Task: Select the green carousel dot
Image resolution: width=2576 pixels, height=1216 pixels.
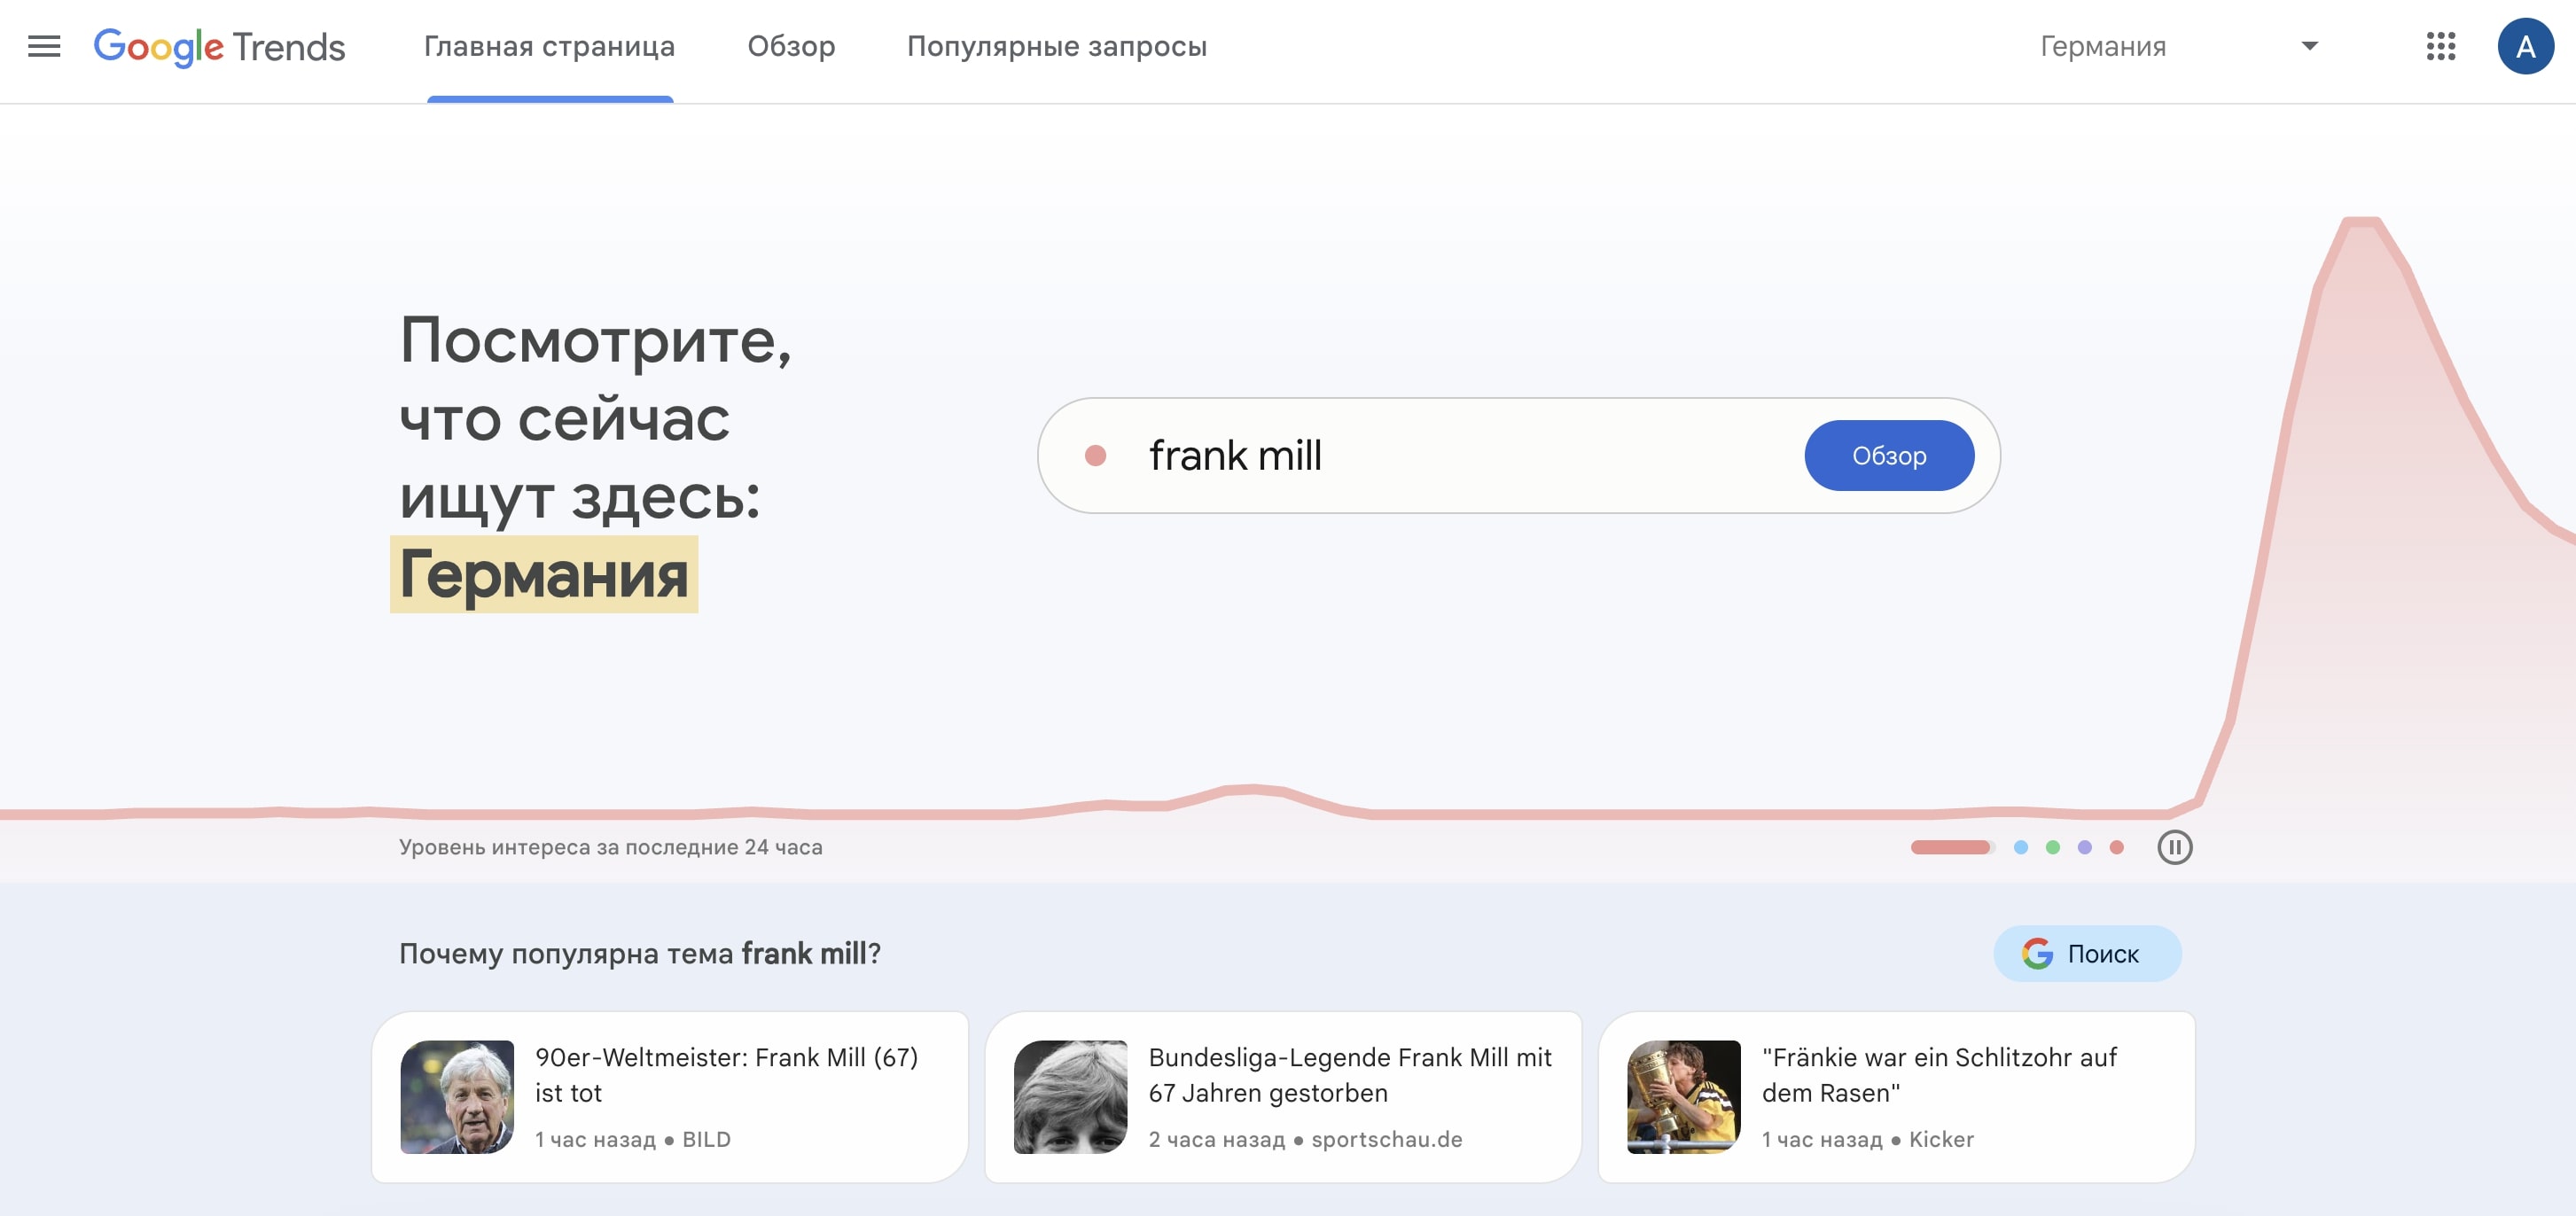Action: click(2052, 847)
